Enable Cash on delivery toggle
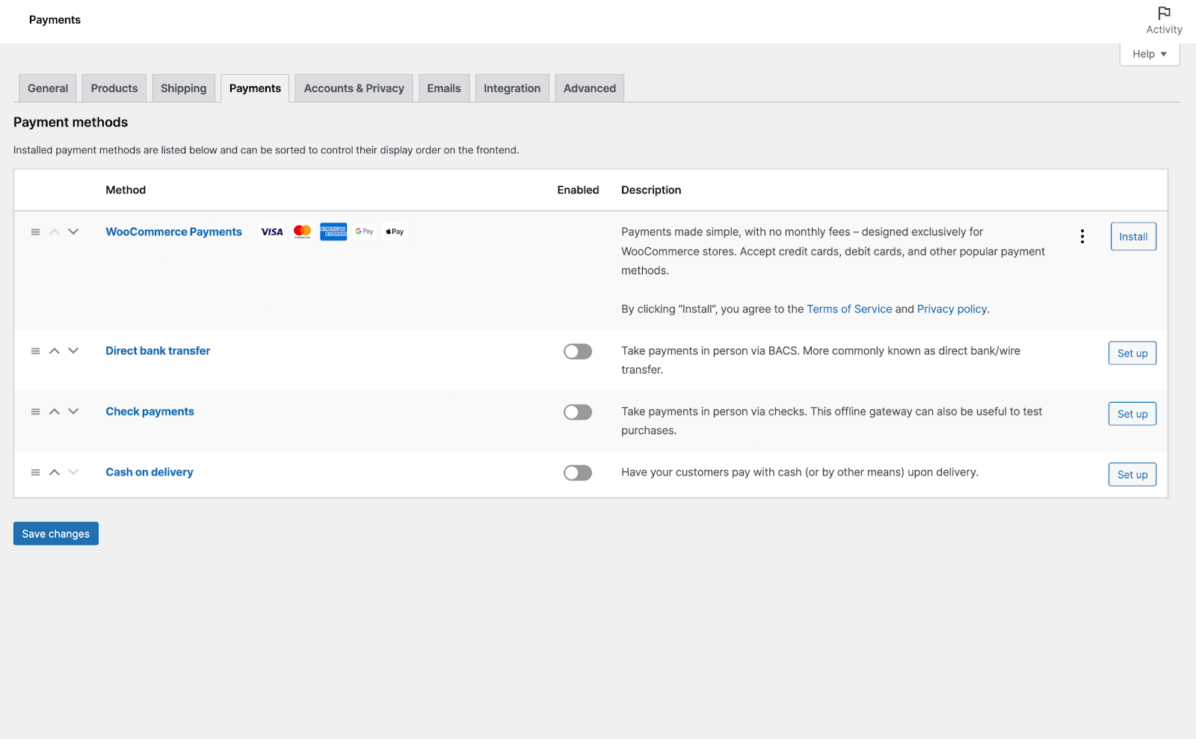This screenshot has height=739, width=1196. (x=578, y=473)
